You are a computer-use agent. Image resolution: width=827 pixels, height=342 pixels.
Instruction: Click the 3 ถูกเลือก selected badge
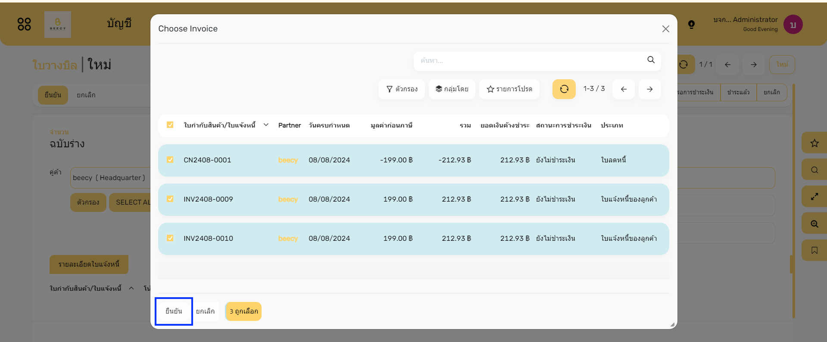coord(243,311)
